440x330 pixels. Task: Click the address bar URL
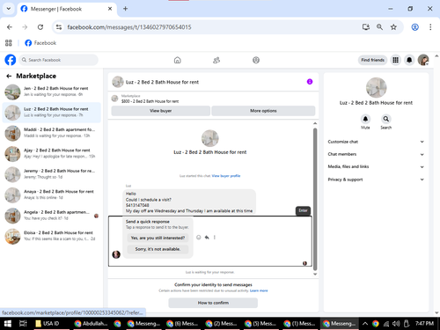pos(129,27)
